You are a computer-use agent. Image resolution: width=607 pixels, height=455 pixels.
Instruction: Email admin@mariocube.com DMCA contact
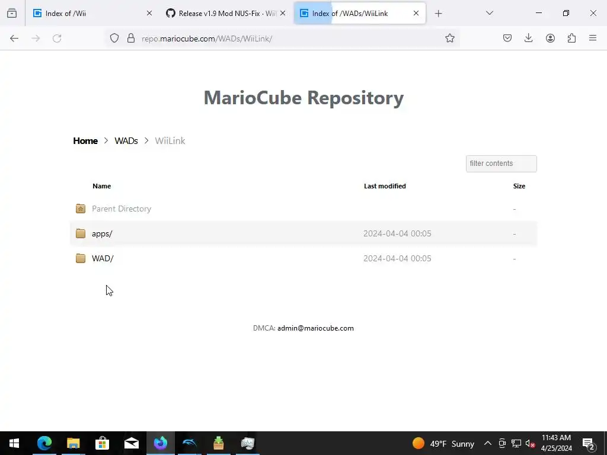(x=315, y=328)
